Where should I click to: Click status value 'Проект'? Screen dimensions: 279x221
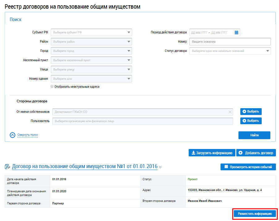tap(192, 179)
